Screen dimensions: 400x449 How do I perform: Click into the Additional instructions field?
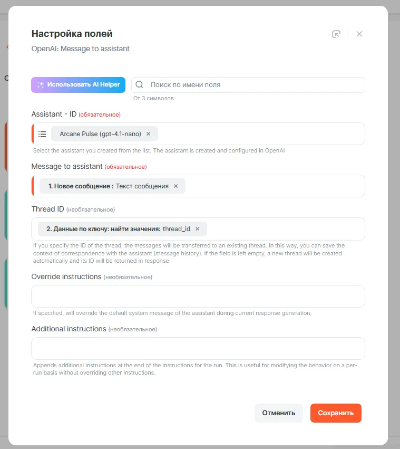(198, 348)
